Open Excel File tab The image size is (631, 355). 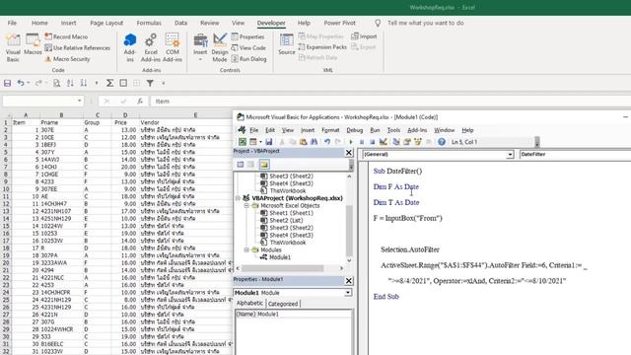12,23
